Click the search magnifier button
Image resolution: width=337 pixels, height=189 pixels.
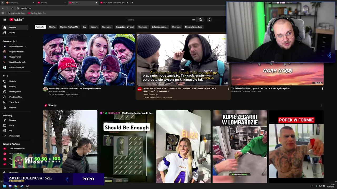[200, 20]
